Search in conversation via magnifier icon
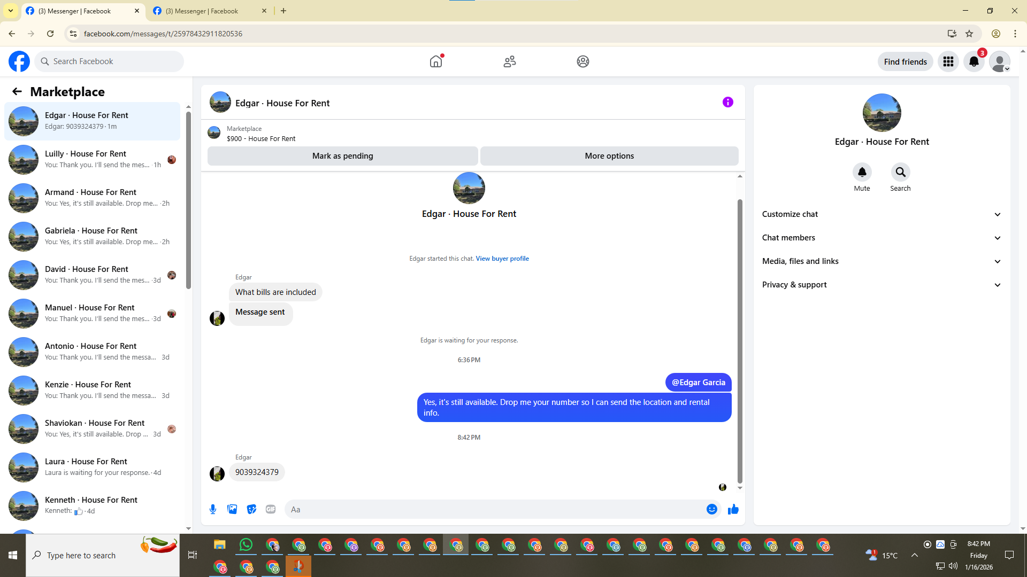 tap(900, 172)
